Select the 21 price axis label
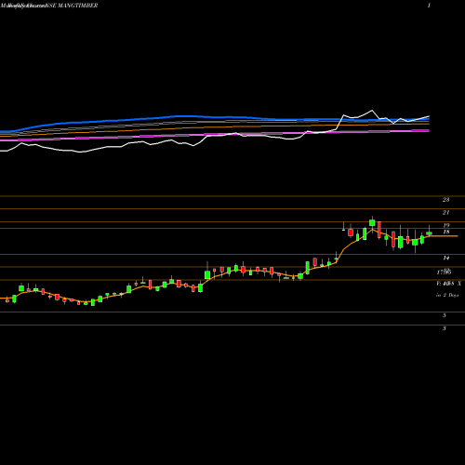Viewport: 465px width, 465px height. coord(445,213)
